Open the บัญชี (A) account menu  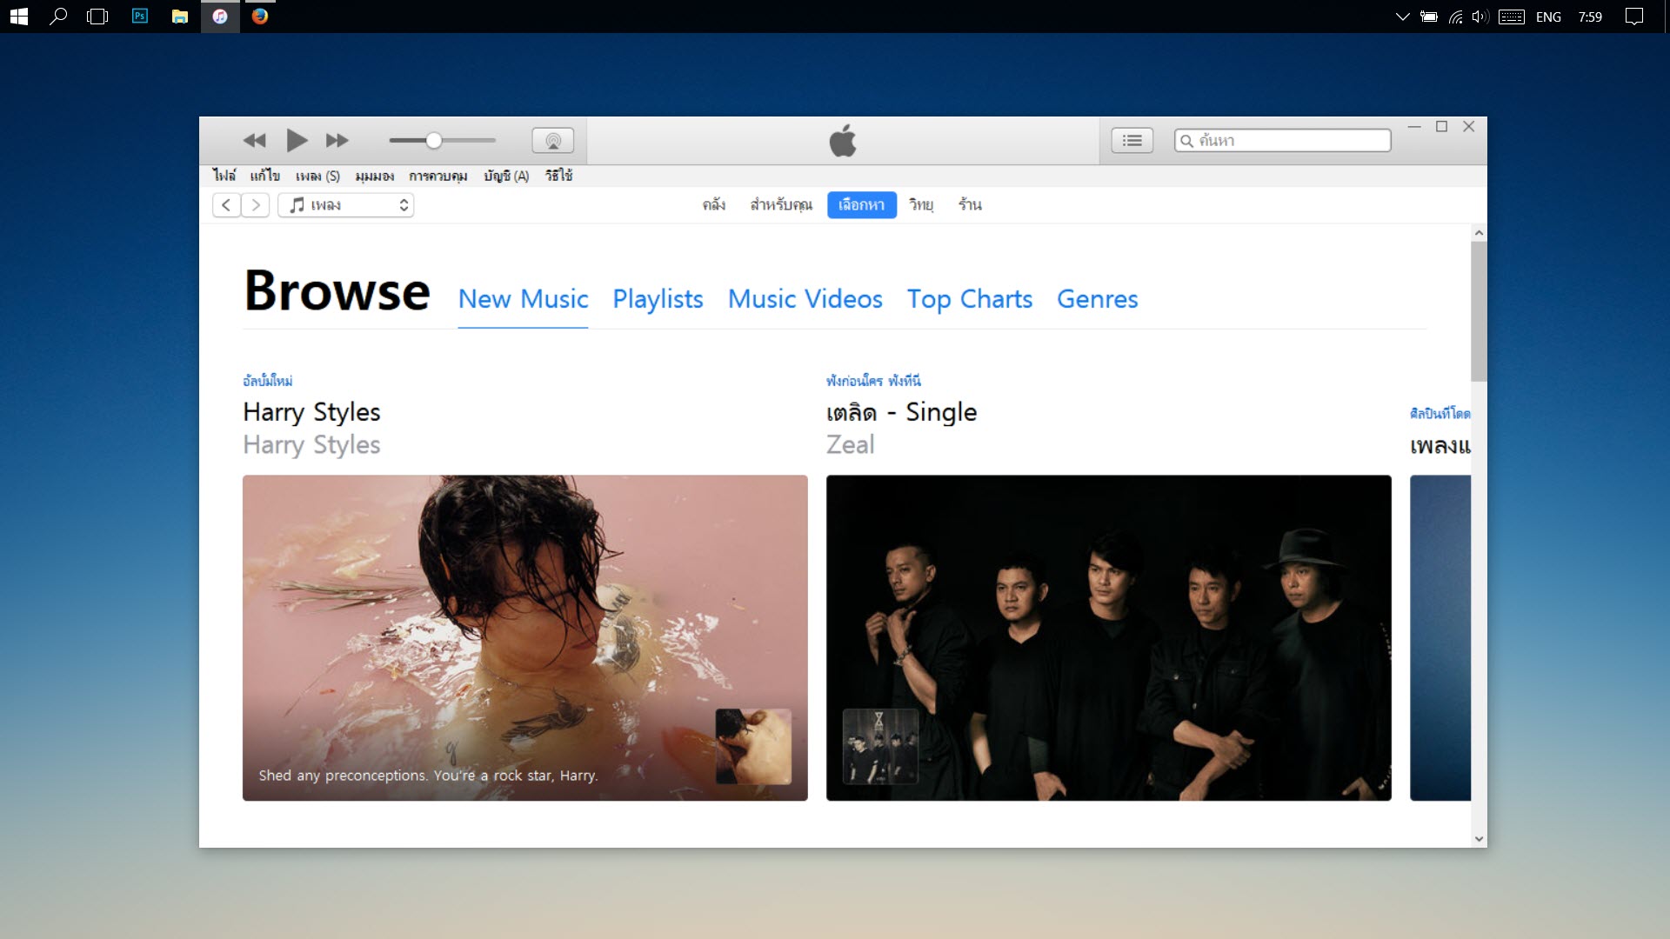(505, 176)
